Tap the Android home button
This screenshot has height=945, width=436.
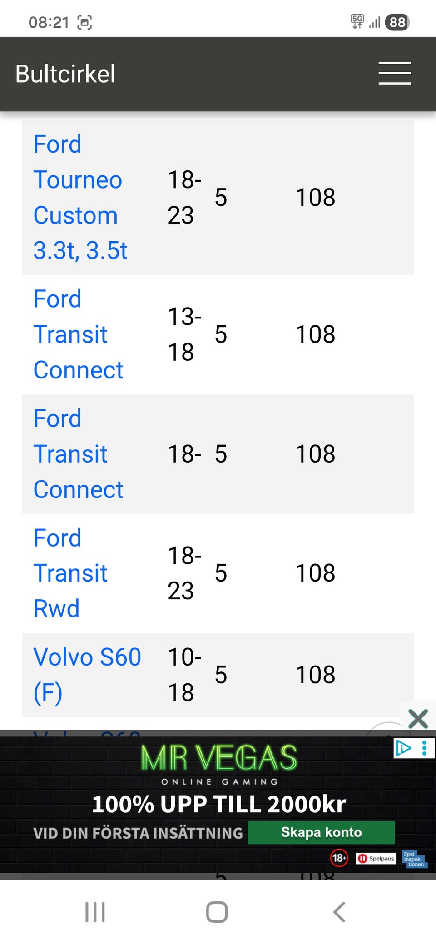[x=217, y=912]
